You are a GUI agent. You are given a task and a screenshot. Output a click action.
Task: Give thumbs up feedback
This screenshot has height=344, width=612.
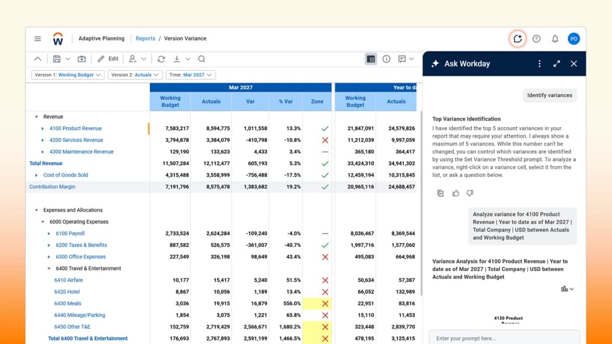[455, 193]
